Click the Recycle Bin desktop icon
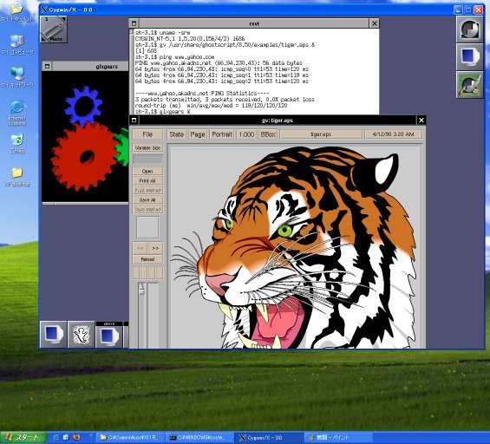The image size is (490, 444). click(16, 144)
